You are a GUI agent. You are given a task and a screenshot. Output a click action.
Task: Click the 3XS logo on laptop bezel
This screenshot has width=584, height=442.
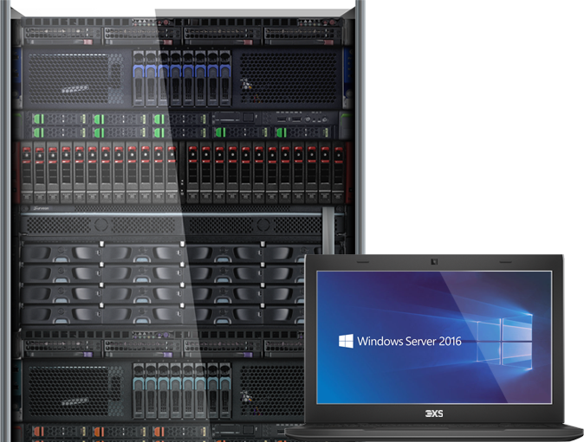click(x=434, y=413)
